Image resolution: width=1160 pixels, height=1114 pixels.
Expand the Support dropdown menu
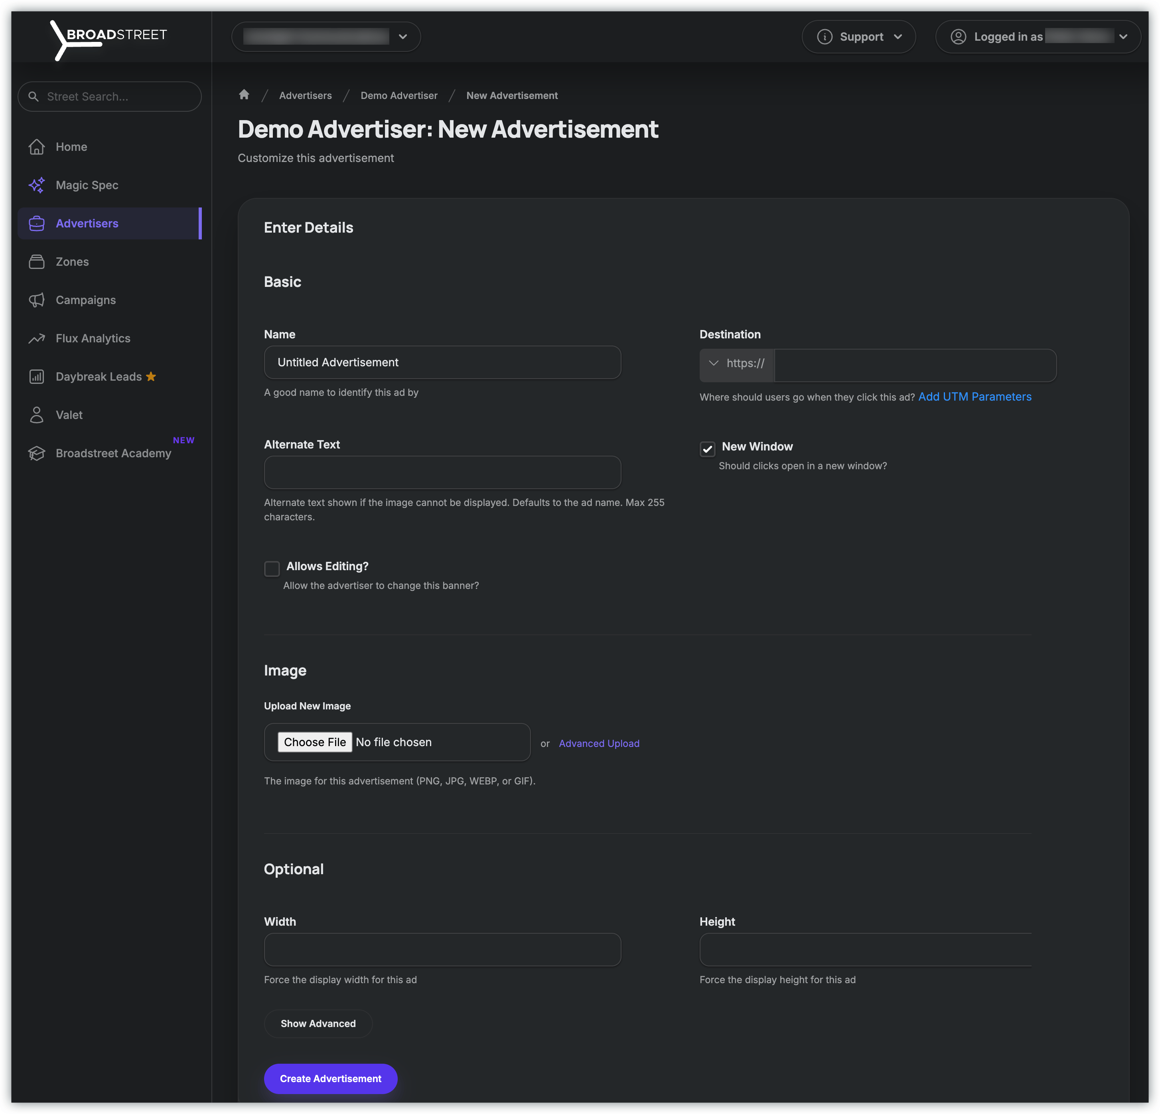(x=859, y=37)
